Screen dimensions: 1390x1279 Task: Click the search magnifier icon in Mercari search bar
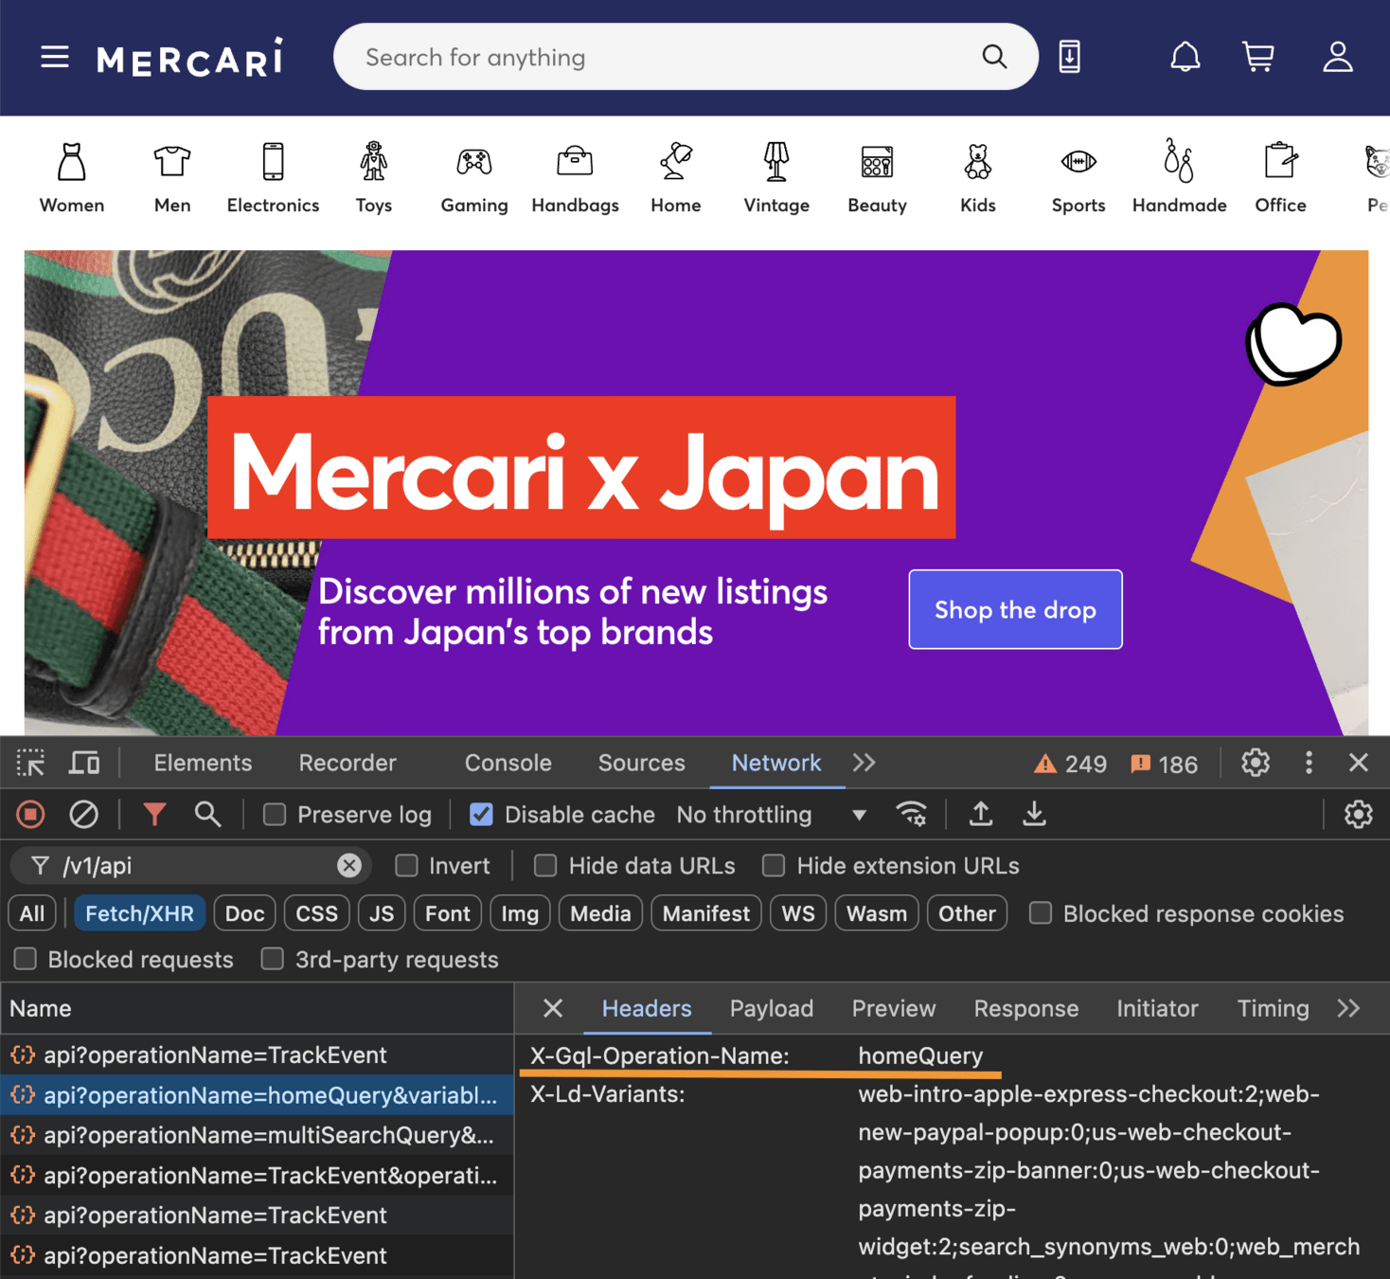tap(994, 57)
